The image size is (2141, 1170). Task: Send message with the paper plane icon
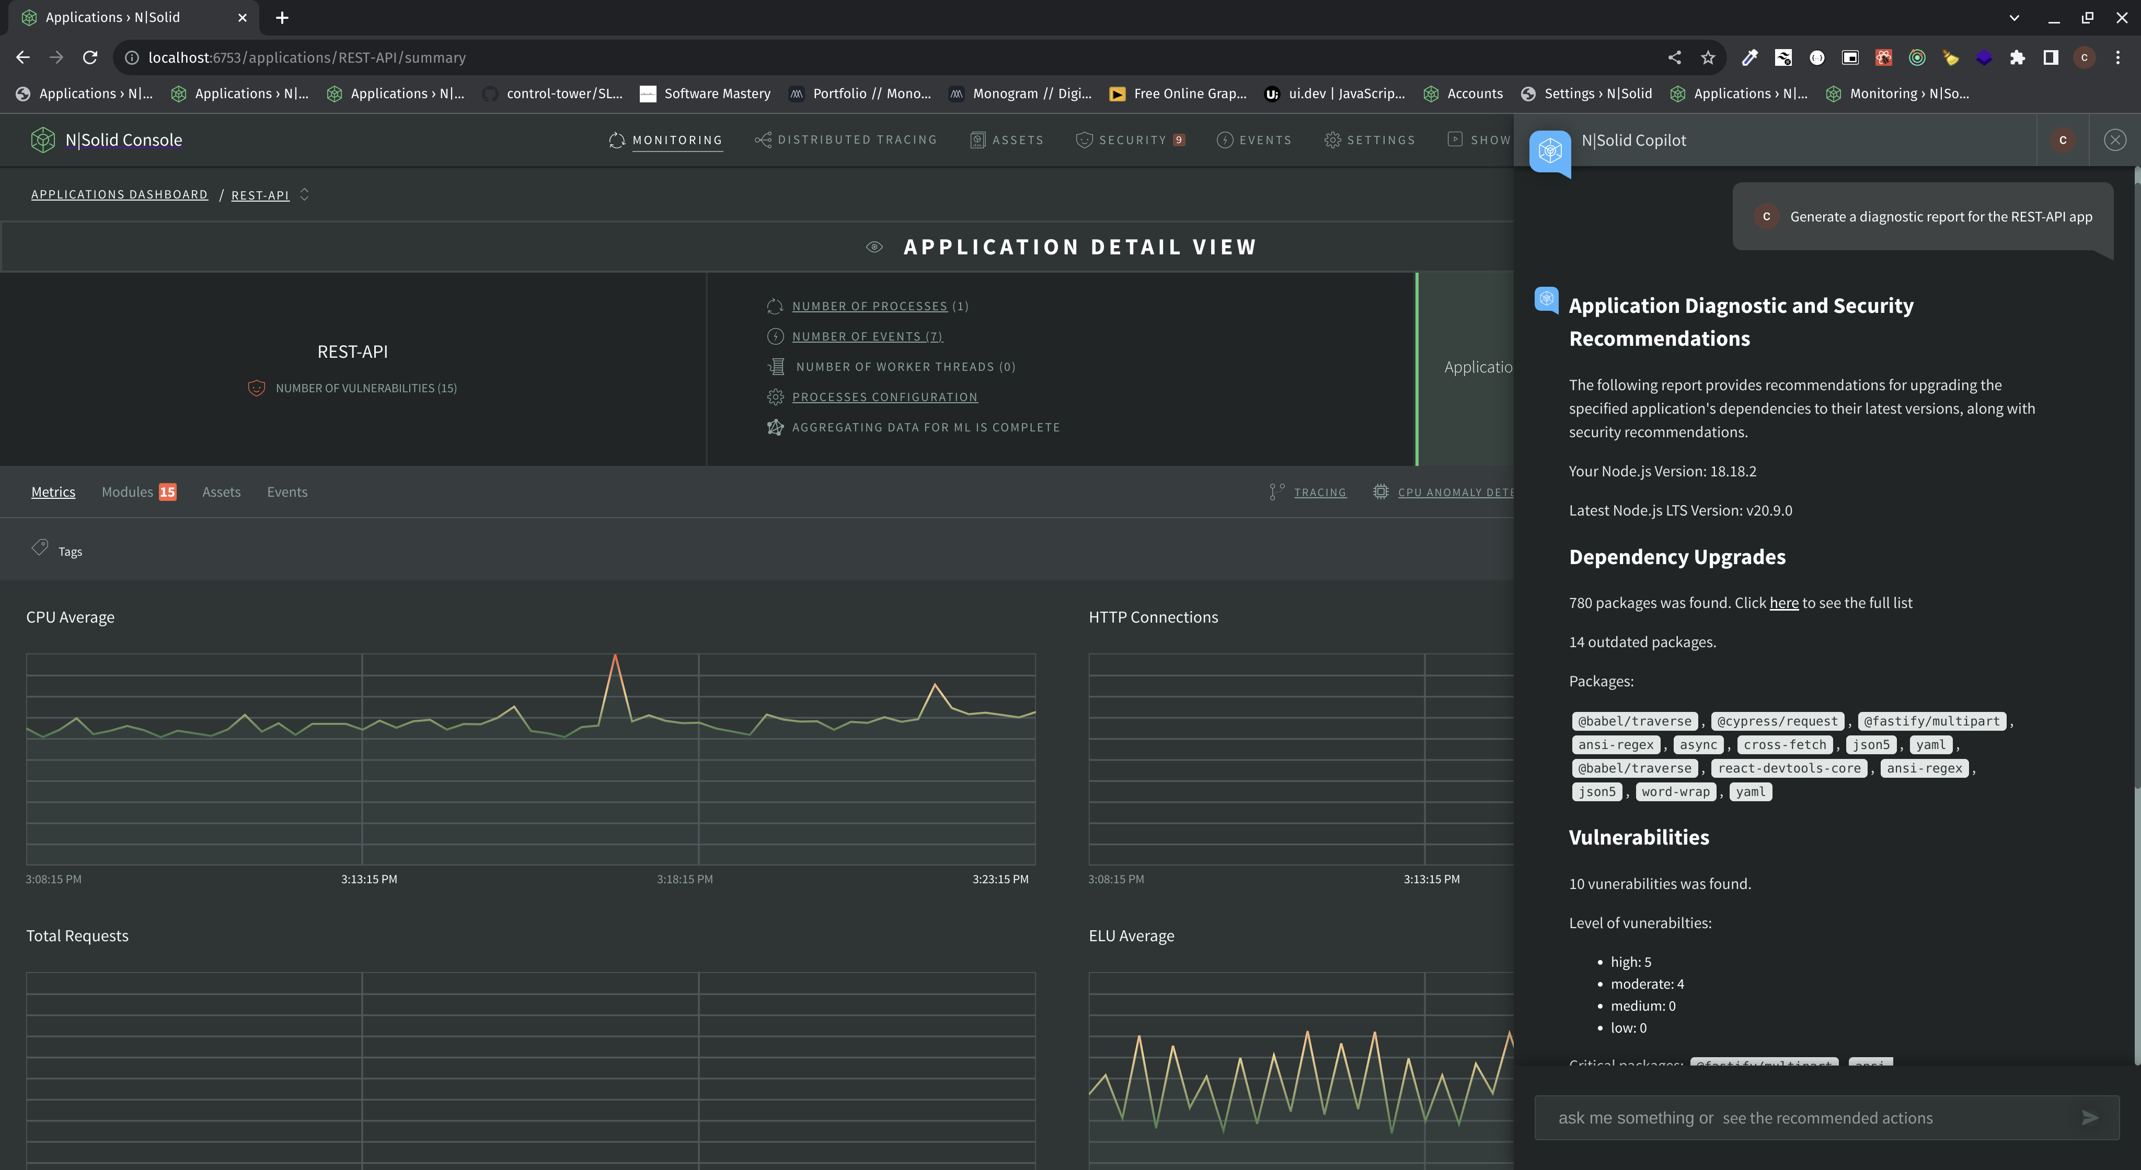2089,1118
